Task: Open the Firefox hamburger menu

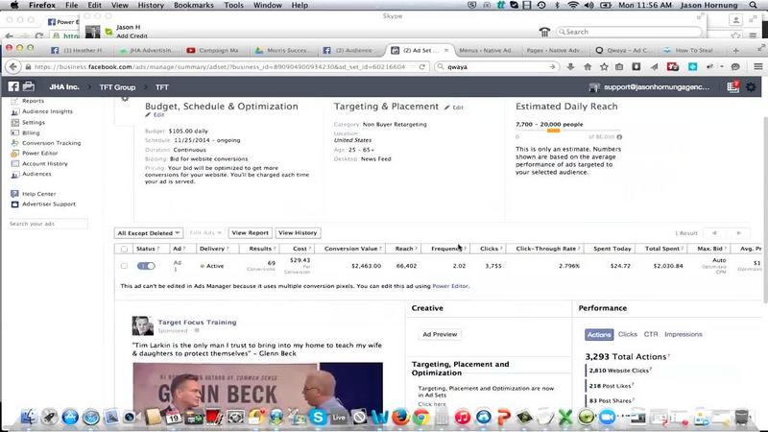Action: [757, 66]
